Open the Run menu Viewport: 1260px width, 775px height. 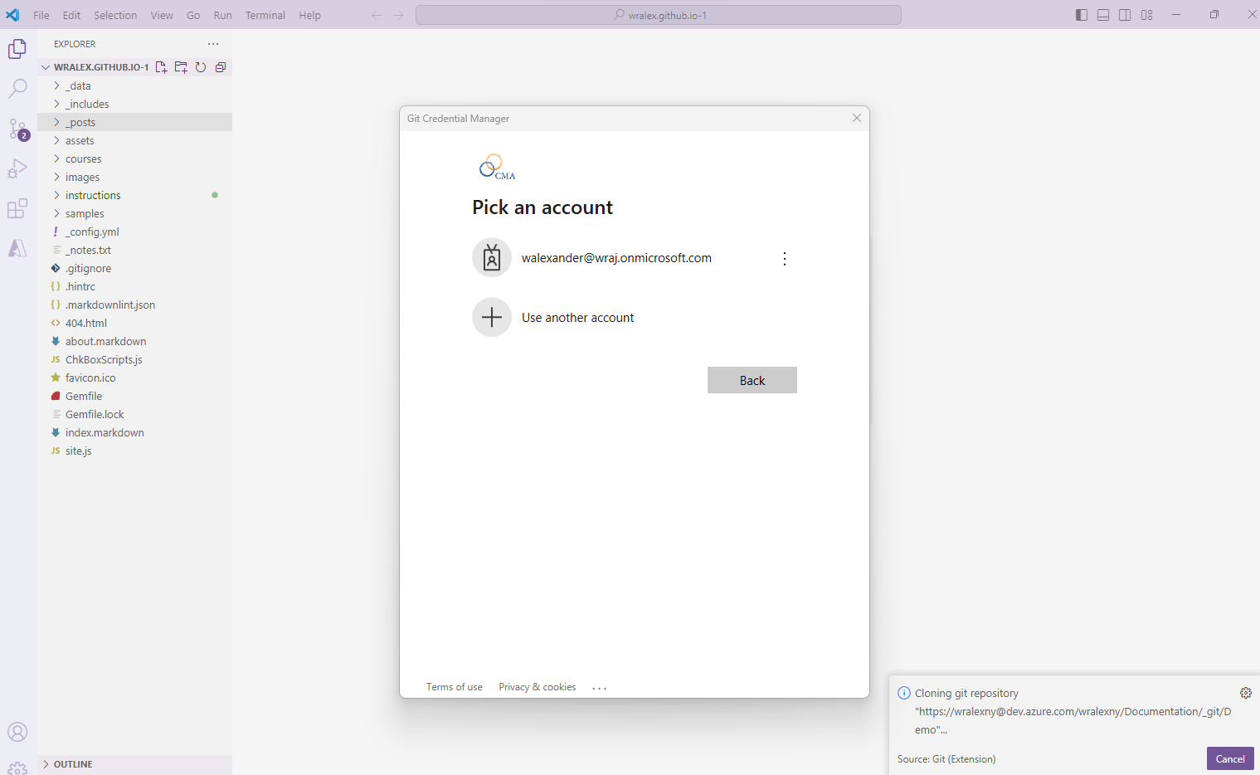click(223, 15)
